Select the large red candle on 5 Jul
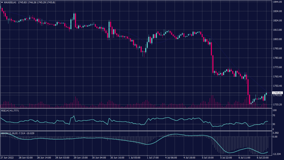The image size is (284, 160). pos(212,64)
